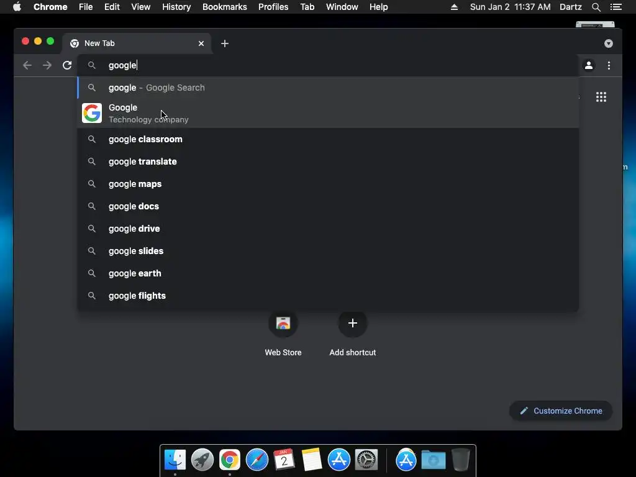Open the Chrome application menu
The image size is (636, 477).
click(x=50, y=7)
